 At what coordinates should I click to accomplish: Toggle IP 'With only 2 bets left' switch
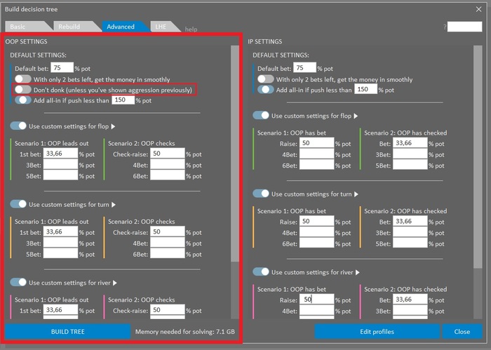pos(266,79)
